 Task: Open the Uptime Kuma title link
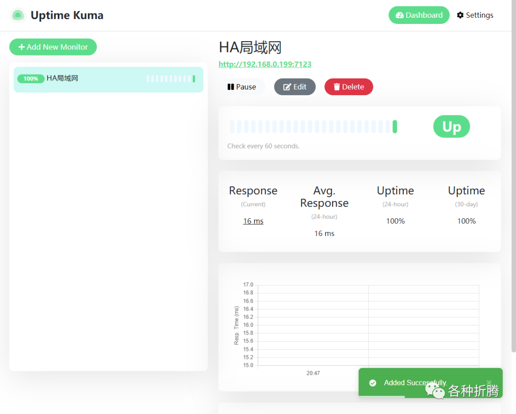point(67,15)
